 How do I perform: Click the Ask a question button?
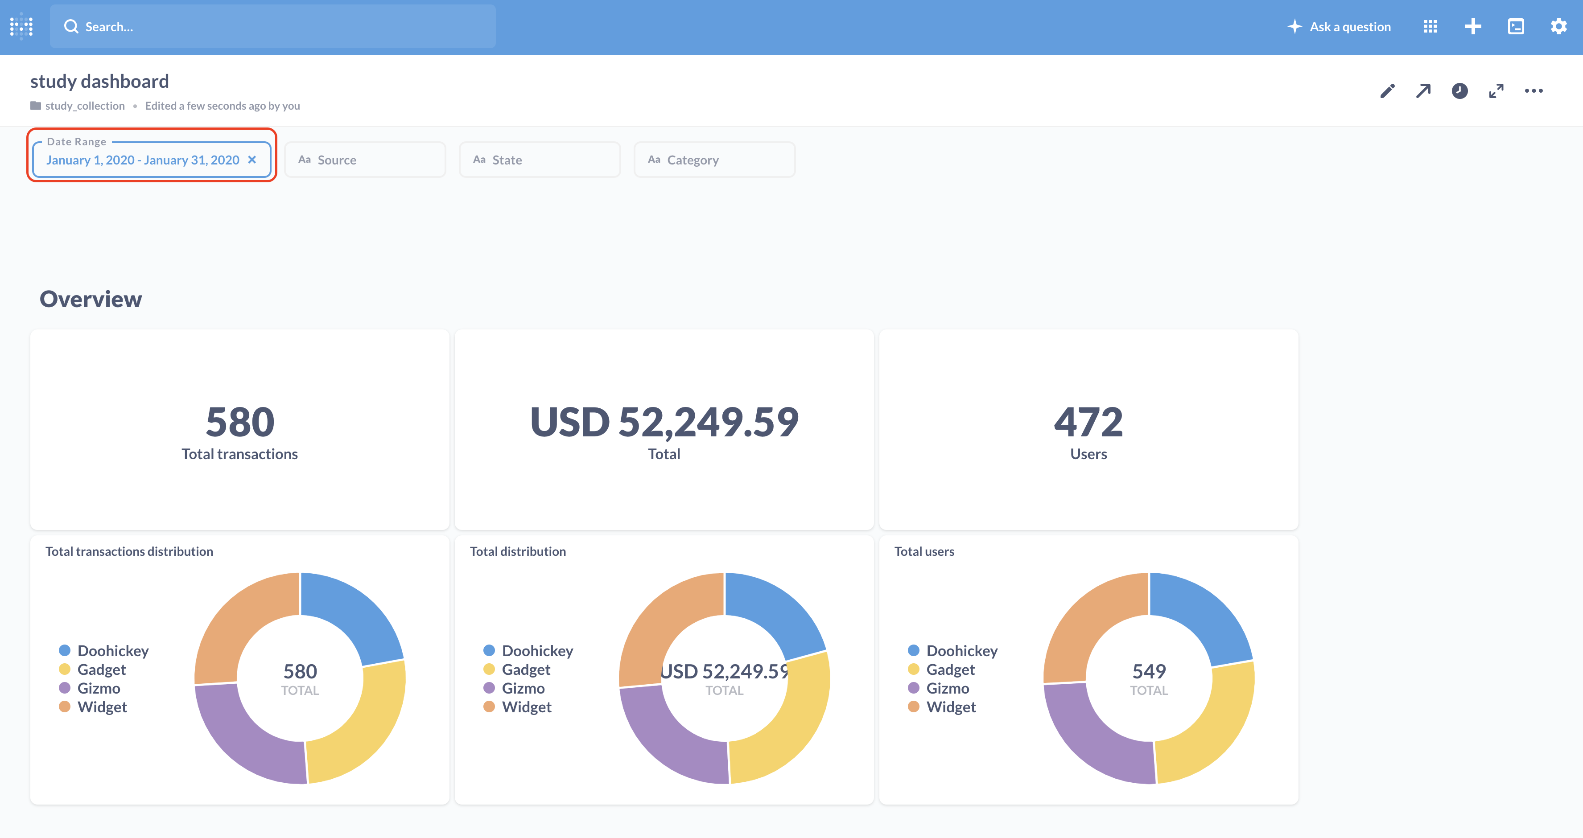(1339, 26)
